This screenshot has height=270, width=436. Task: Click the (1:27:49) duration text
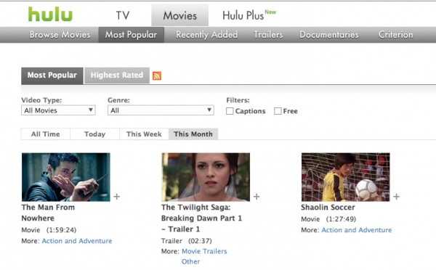click(341, 219)
